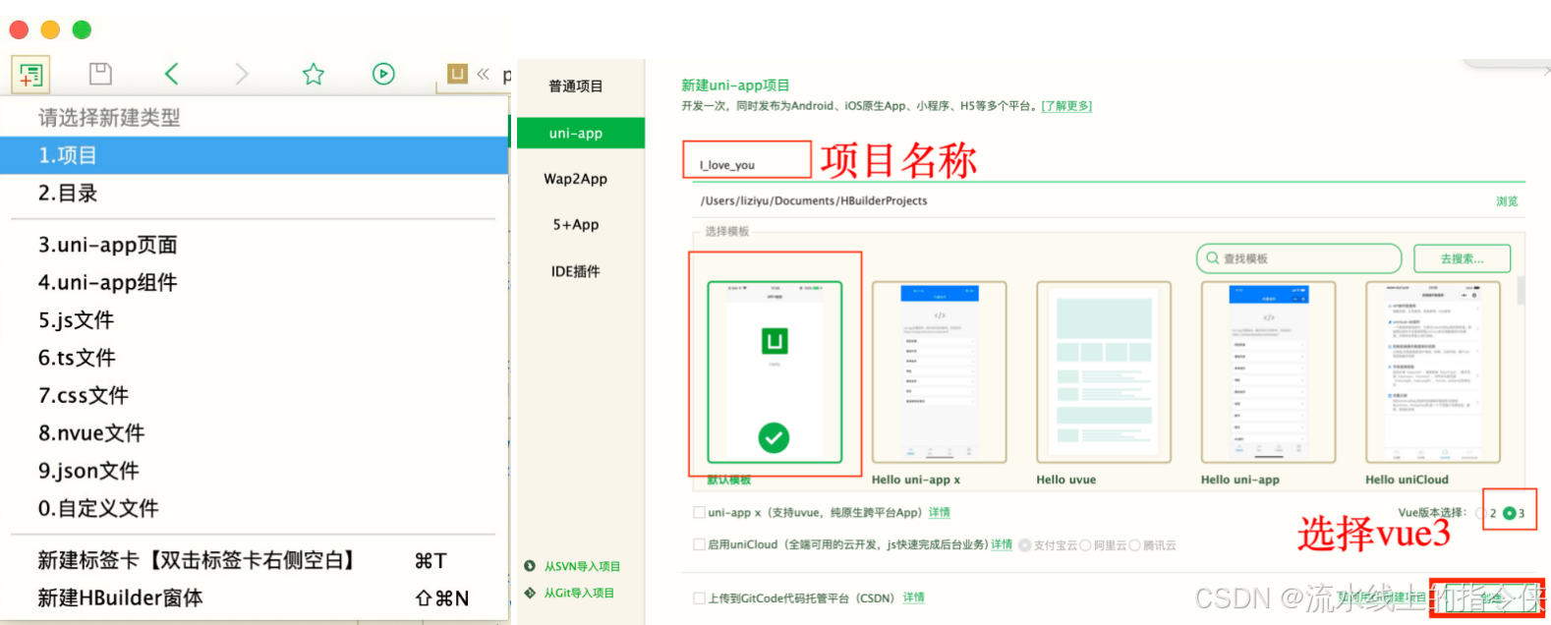Open 详情 link beside 启用uniCloud
The height and width of the screenshot is (625, 1551).
pyautogui.click(x=1002, y=544)
